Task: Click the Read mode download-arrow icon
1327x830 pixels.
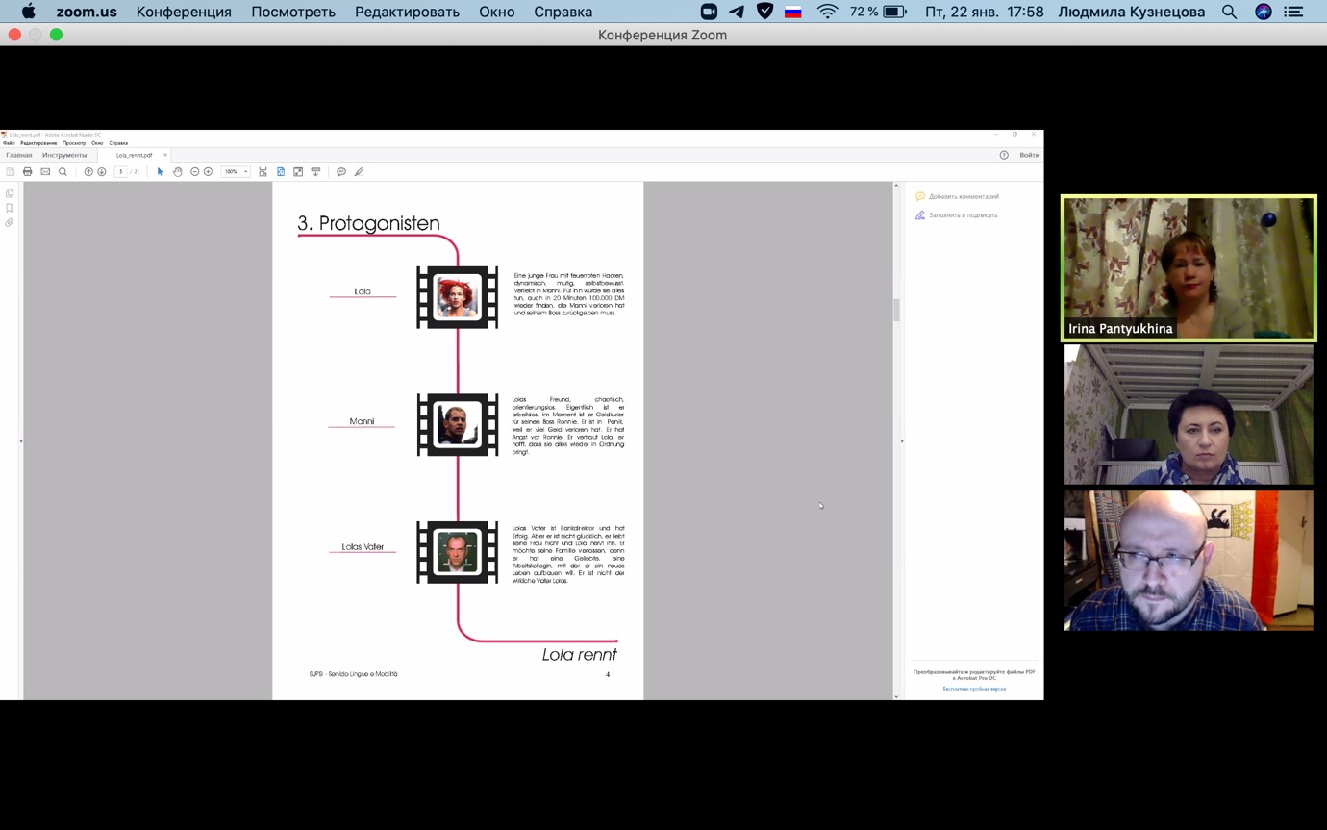Action: (x=315, y=172)
